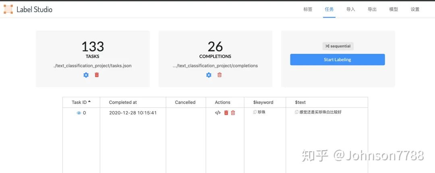Copy the $text value of task 0

tap(296, 112)
